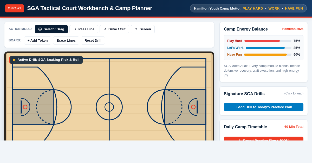Add Drill to Today's Practice Plan

[x=264, y=107]
